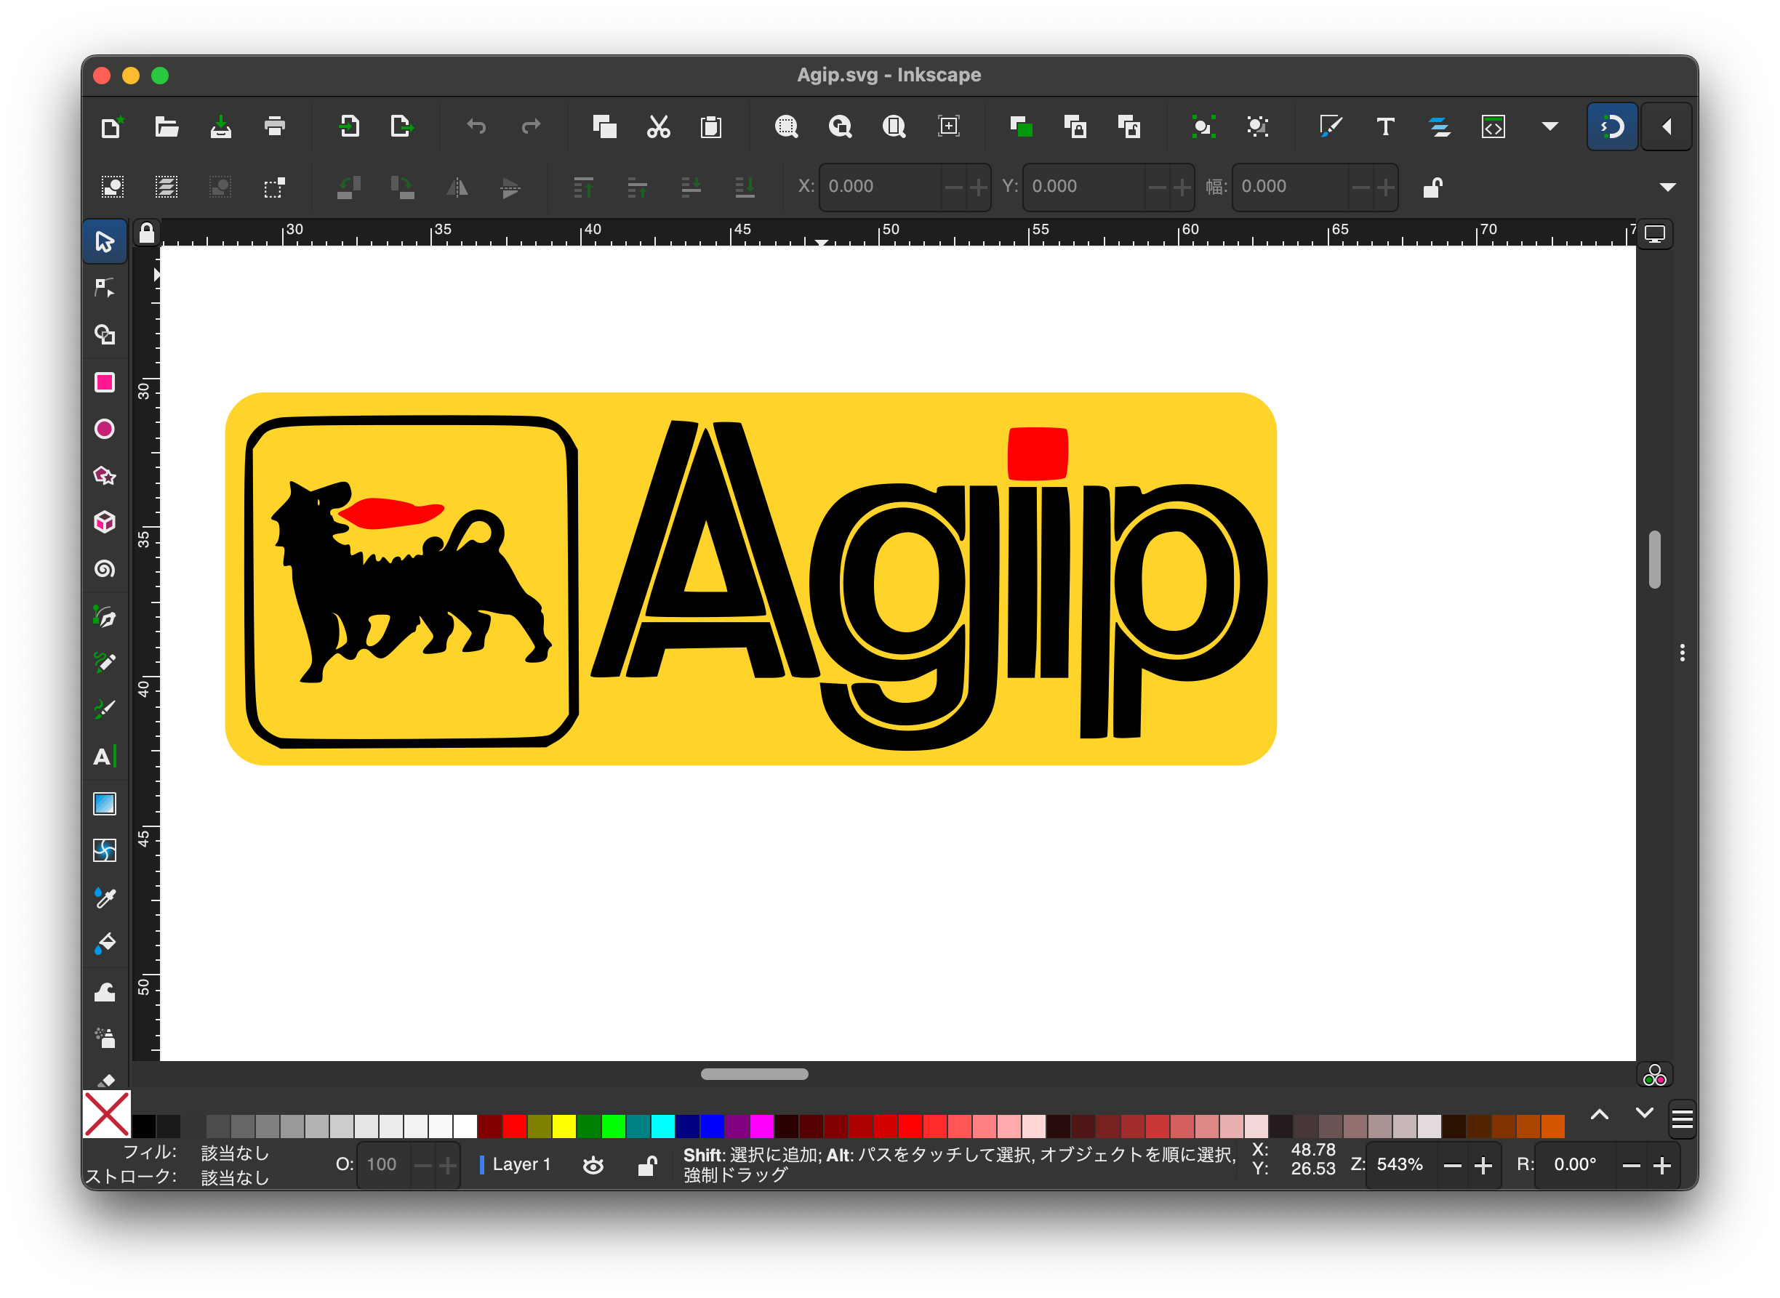Viewport: 1780px width, 1298px height.
Task: Click the Import icon
Action: point(349,126)
